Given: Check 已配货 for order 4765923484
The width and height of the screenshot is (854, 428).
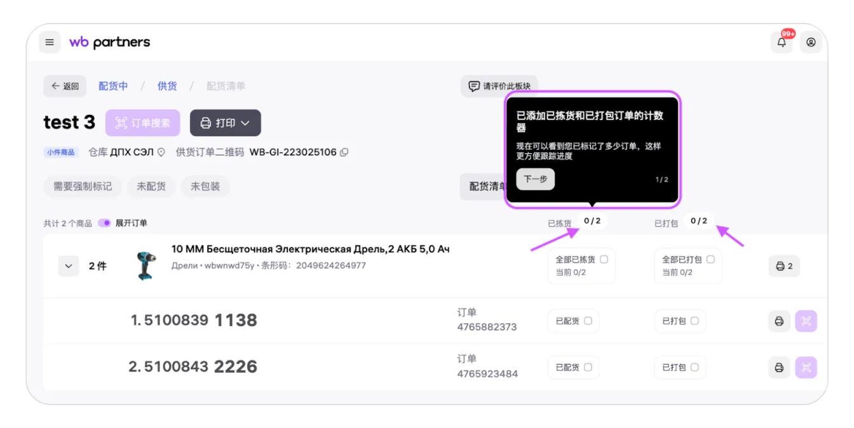Looking at the screenshot, I should point(588,368).
